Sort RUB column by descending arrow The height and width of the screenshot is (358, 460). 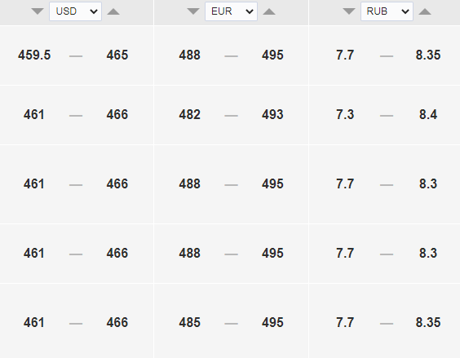(x=349, y=11)
